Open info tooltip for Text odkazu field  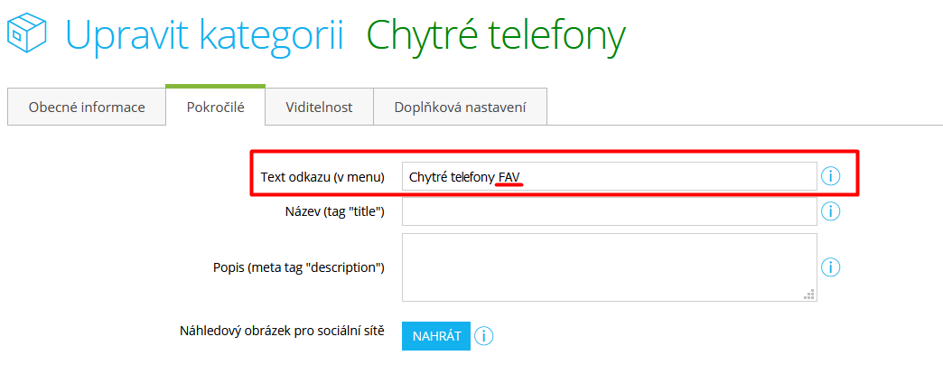[830, 176]
